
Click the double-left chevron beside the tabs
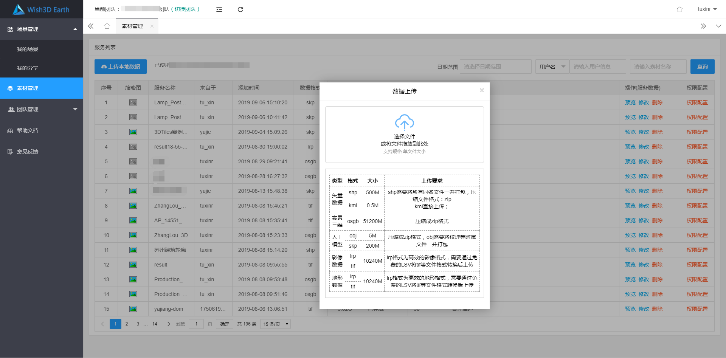(x=90, y=26)
